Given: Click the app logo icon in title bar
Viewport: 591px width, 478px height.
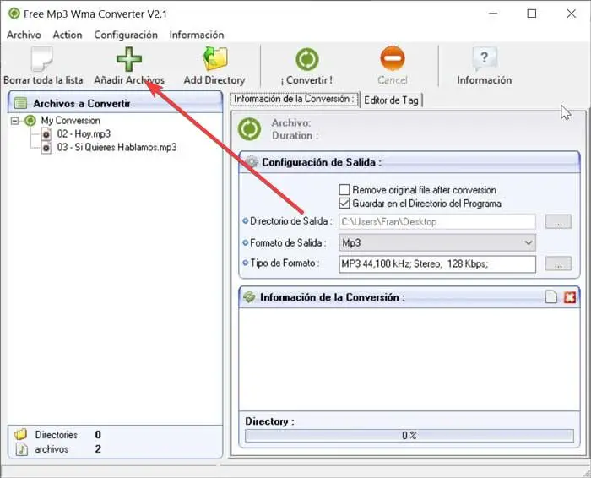Looking at the screenshot, I should click(14, 14).
